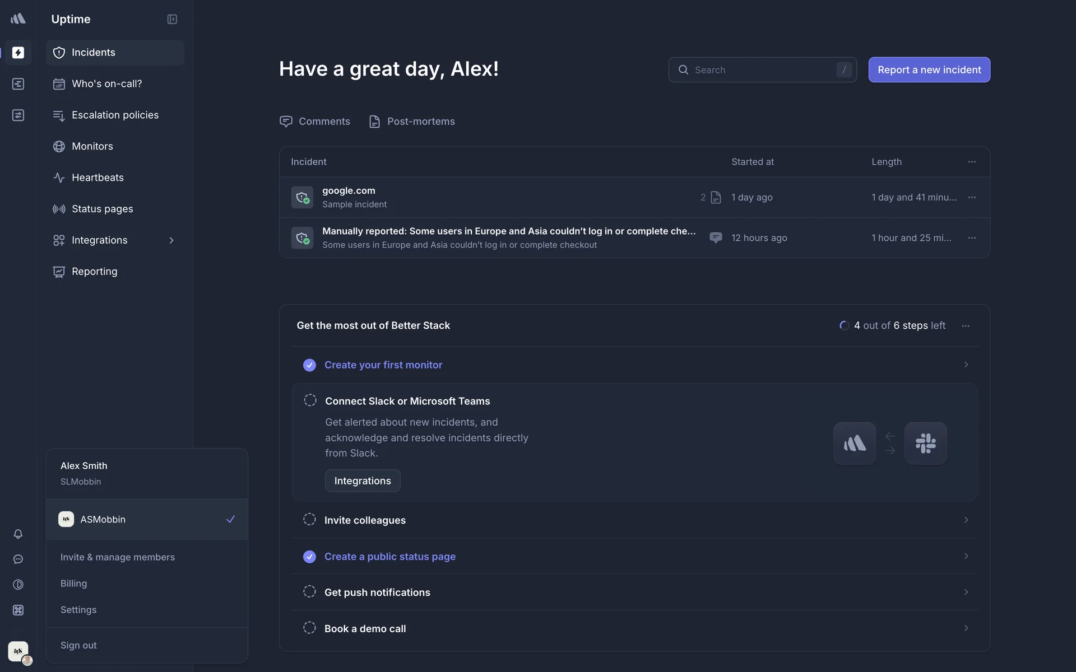
Task: Open three-dot menu for google.com incident
Action: coord(972,197)
